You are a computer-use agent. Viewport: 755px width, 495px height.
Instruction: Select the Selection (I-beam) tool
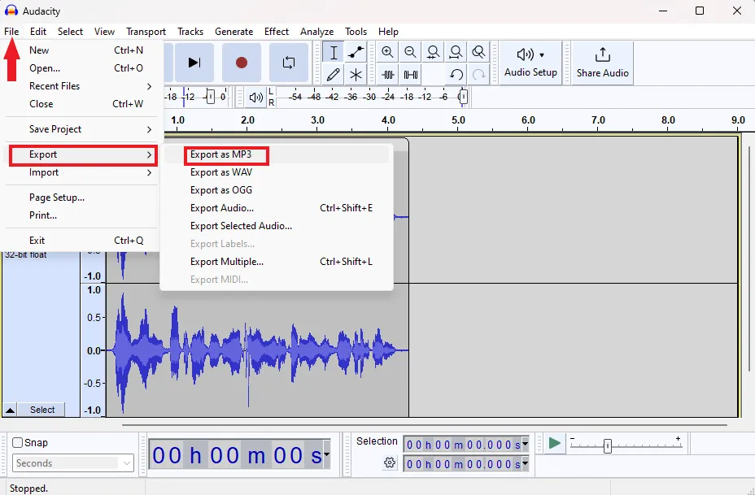pos(334,53)
